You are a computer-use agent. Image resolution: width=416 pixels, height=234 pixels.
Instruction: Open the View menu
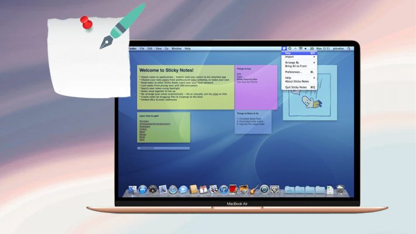coord(159,49)
